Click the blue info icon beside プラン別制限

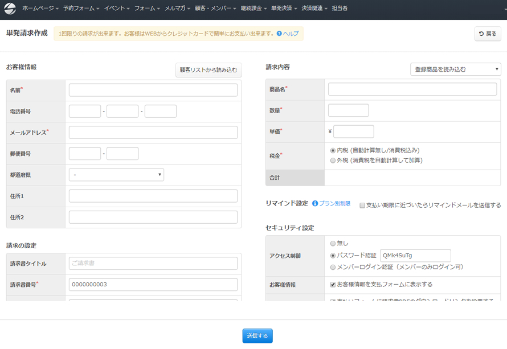[315, 204]
